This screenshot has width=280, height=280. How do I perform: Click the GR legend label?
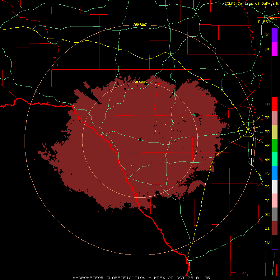(267, 118)
